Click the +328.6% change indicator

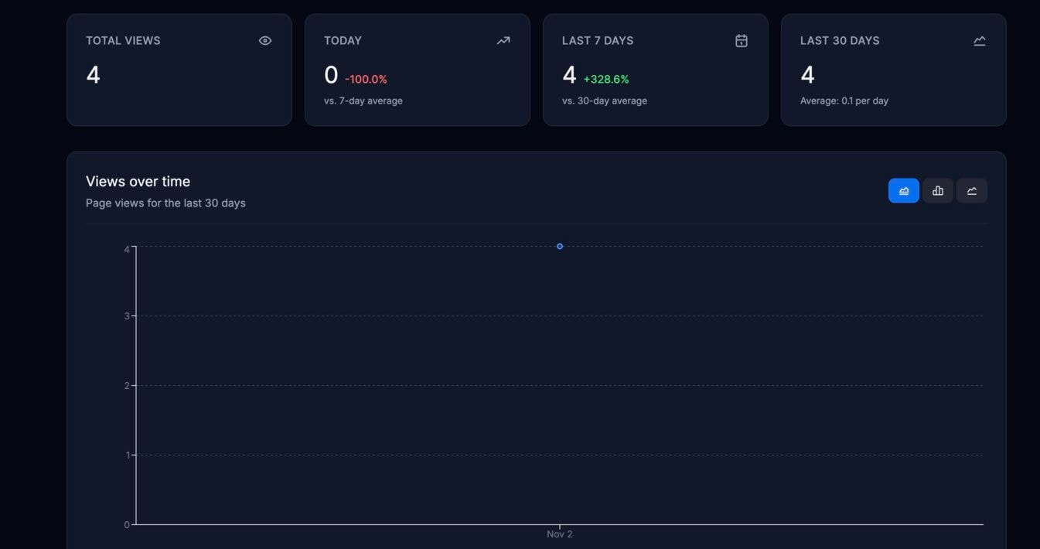(x=606, y=78)
